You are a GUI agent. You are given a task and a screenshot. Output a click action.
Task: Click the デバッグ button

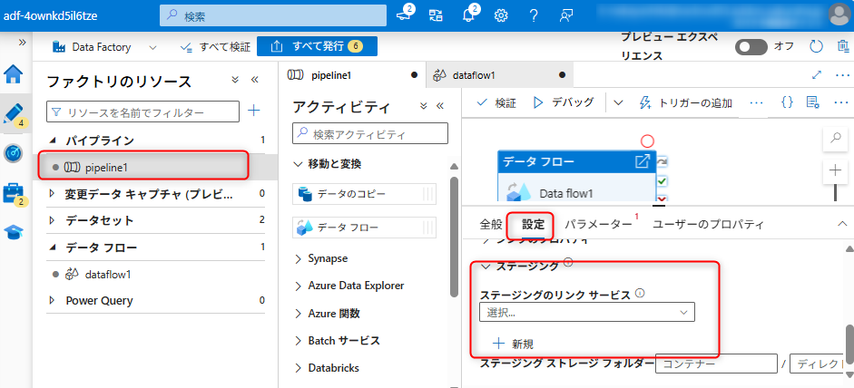point(564,102)
